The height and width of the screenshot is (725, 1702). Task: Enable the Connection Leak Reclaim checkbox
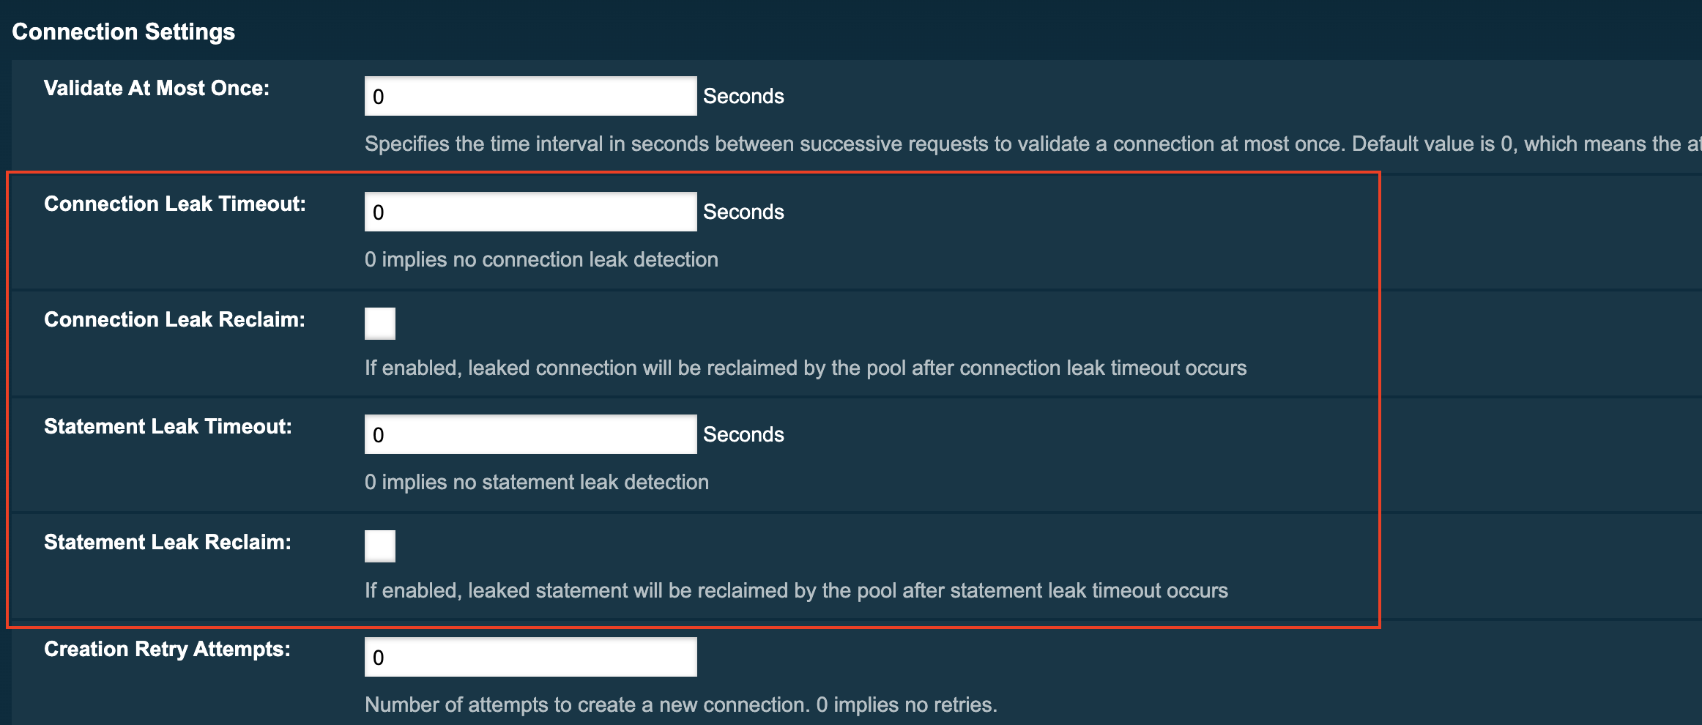pos(379,323)
